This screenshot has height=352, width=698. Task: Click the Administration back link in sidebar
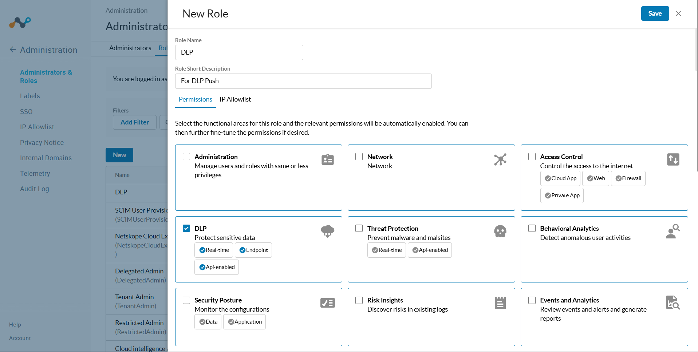pos(43,50)
